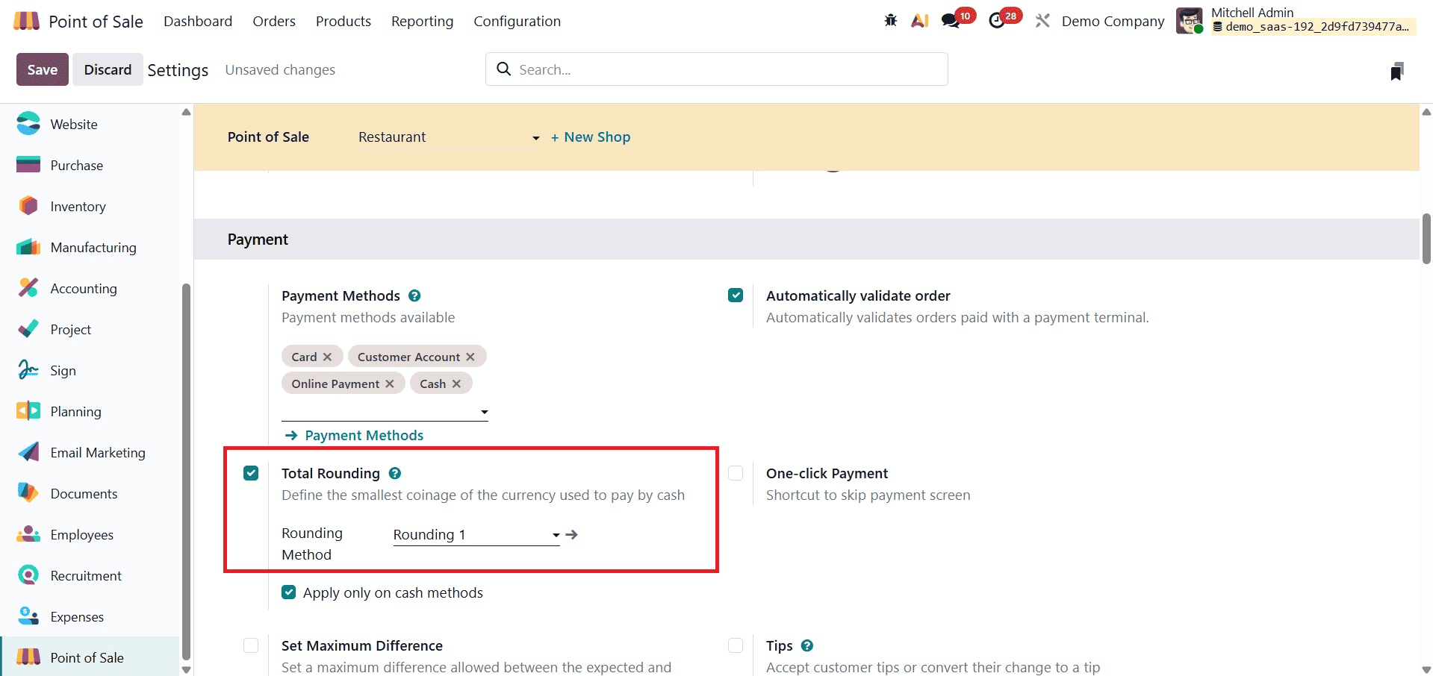Open the activities clock icon showing 28
The height and width of the screenshot is (676, 1433).
click(997, 20)
